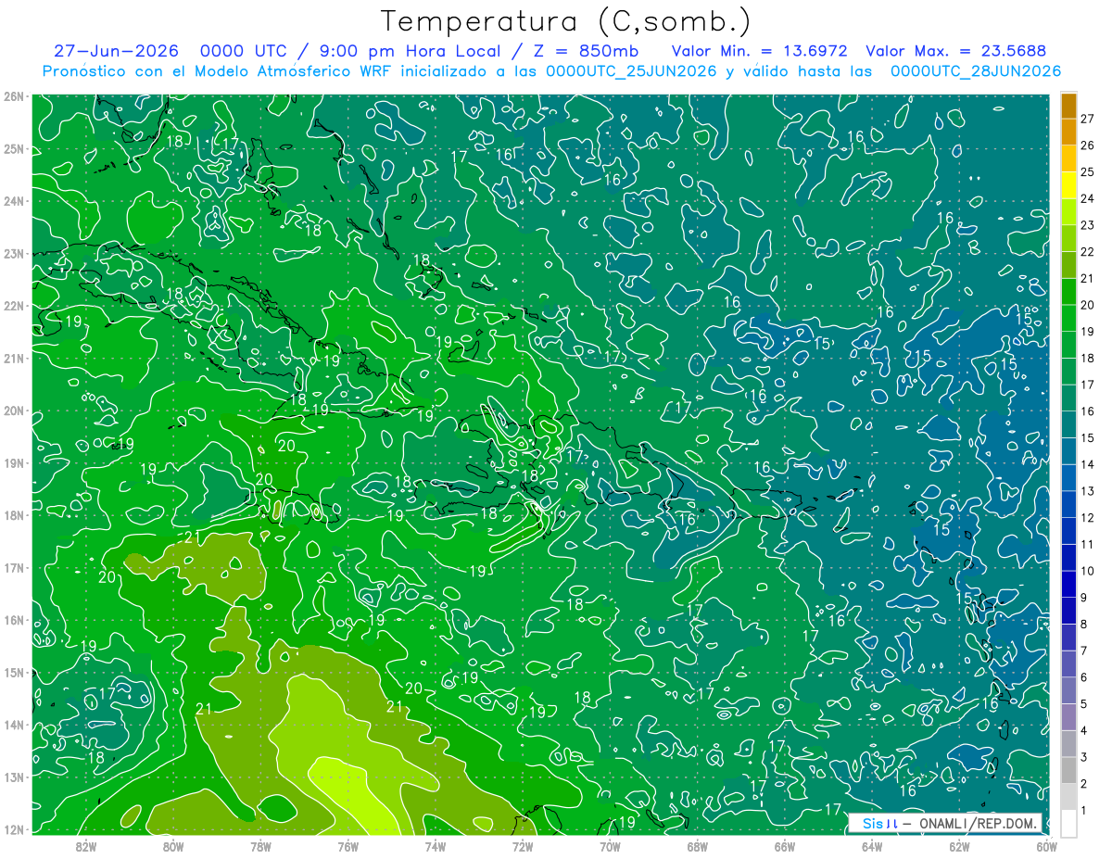Click the "26N" latitude axis label
Viewport: 1112px width, 859px height.
pos(13,96)
